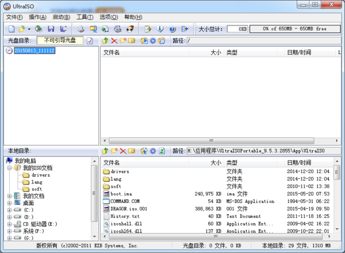Viewport: 345px width, 253px height.
Task: Click the local file list horizontal scrollbar
Action: (216, 236)
